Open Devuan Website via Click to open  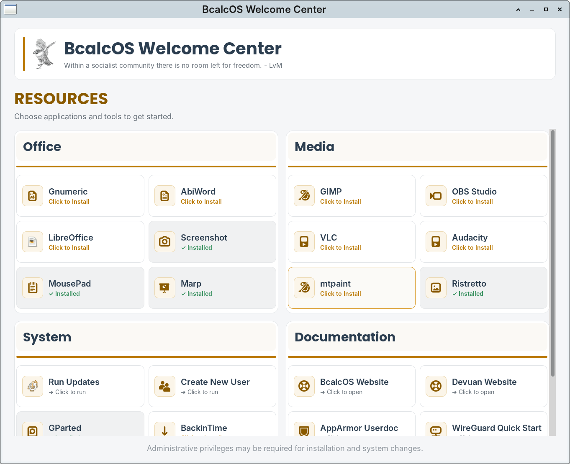[473, 392]
